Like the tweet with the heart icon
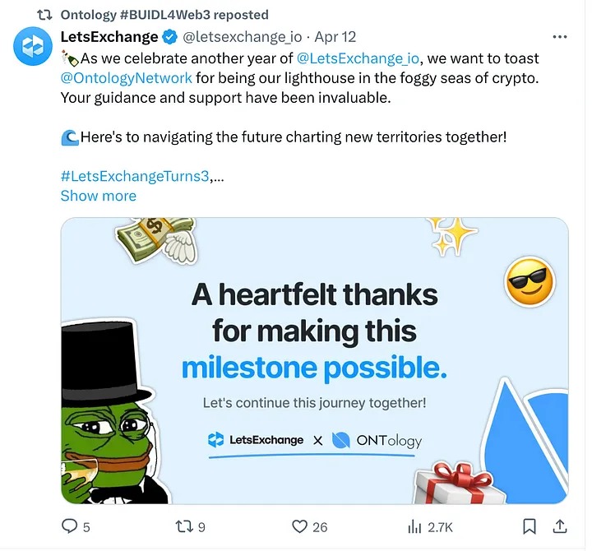592x551 pixels. pos(300,526)
